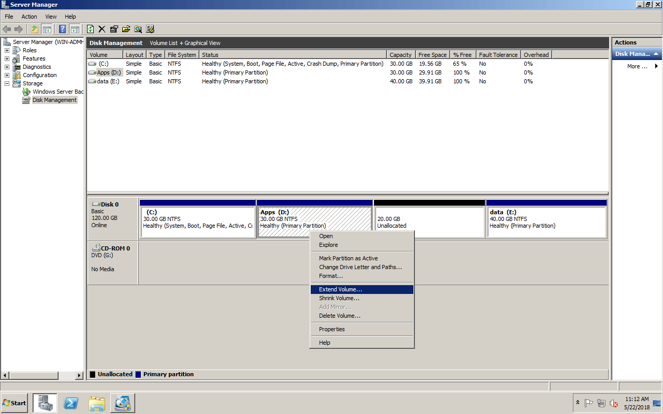The height and width of the screenshot is (414, 663).
Task: Sort volumes by Free Space column header
Action: point(432,55)
